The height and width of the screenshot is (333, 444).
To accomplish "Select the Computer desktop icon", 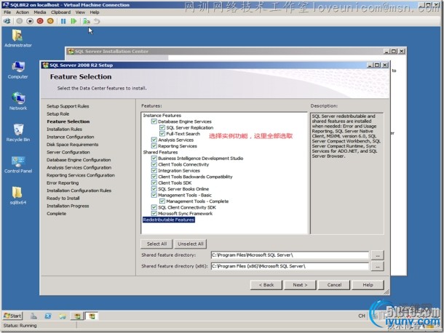I will 17,70.
